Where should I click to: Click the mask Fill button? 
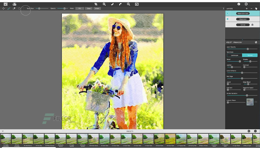click(80, 8)
